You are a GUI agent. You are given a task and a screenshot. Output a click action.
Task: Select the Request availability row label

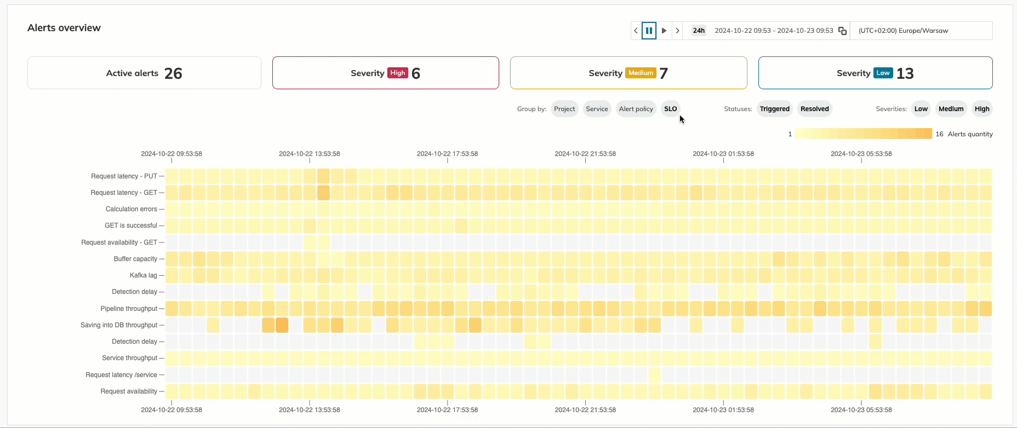129,391
